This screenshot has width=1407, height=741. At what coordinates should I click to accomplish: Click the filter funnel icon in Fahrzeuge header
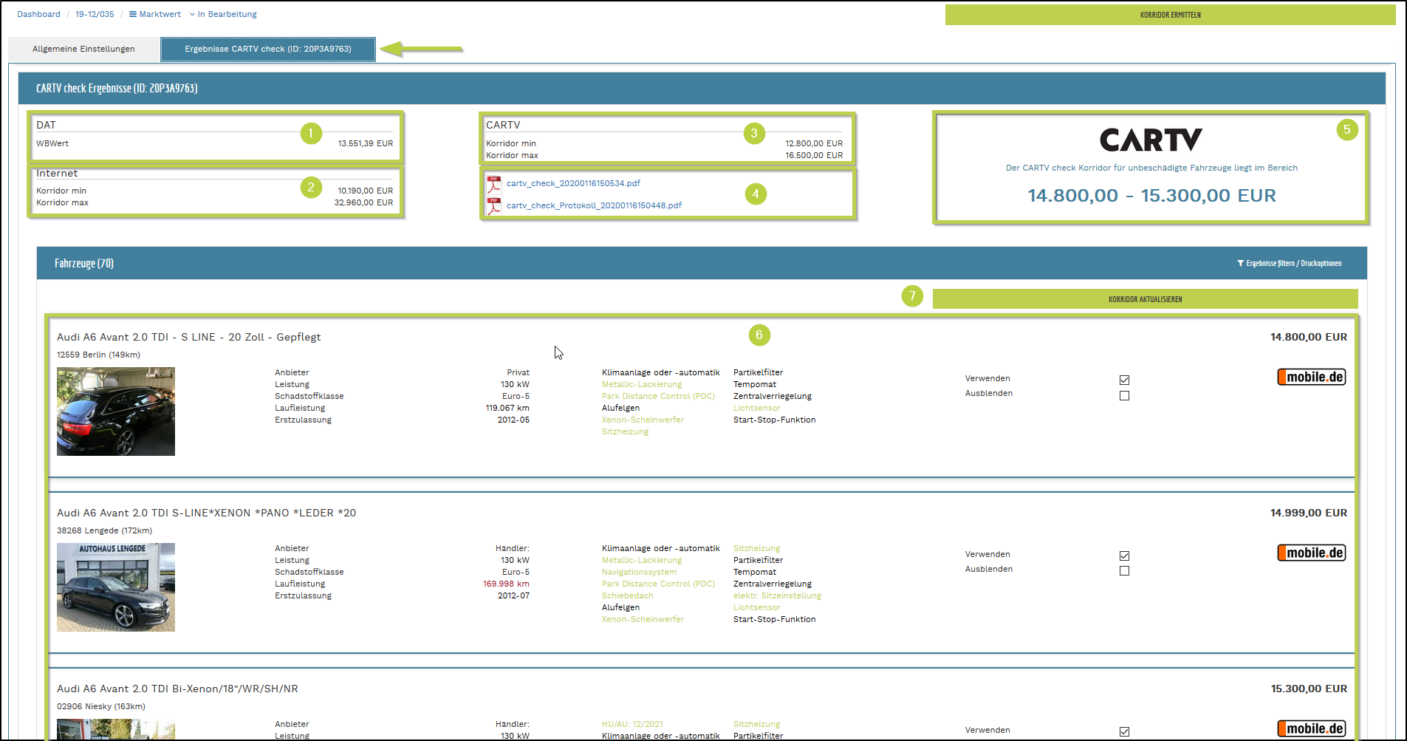coord(1240,264)
